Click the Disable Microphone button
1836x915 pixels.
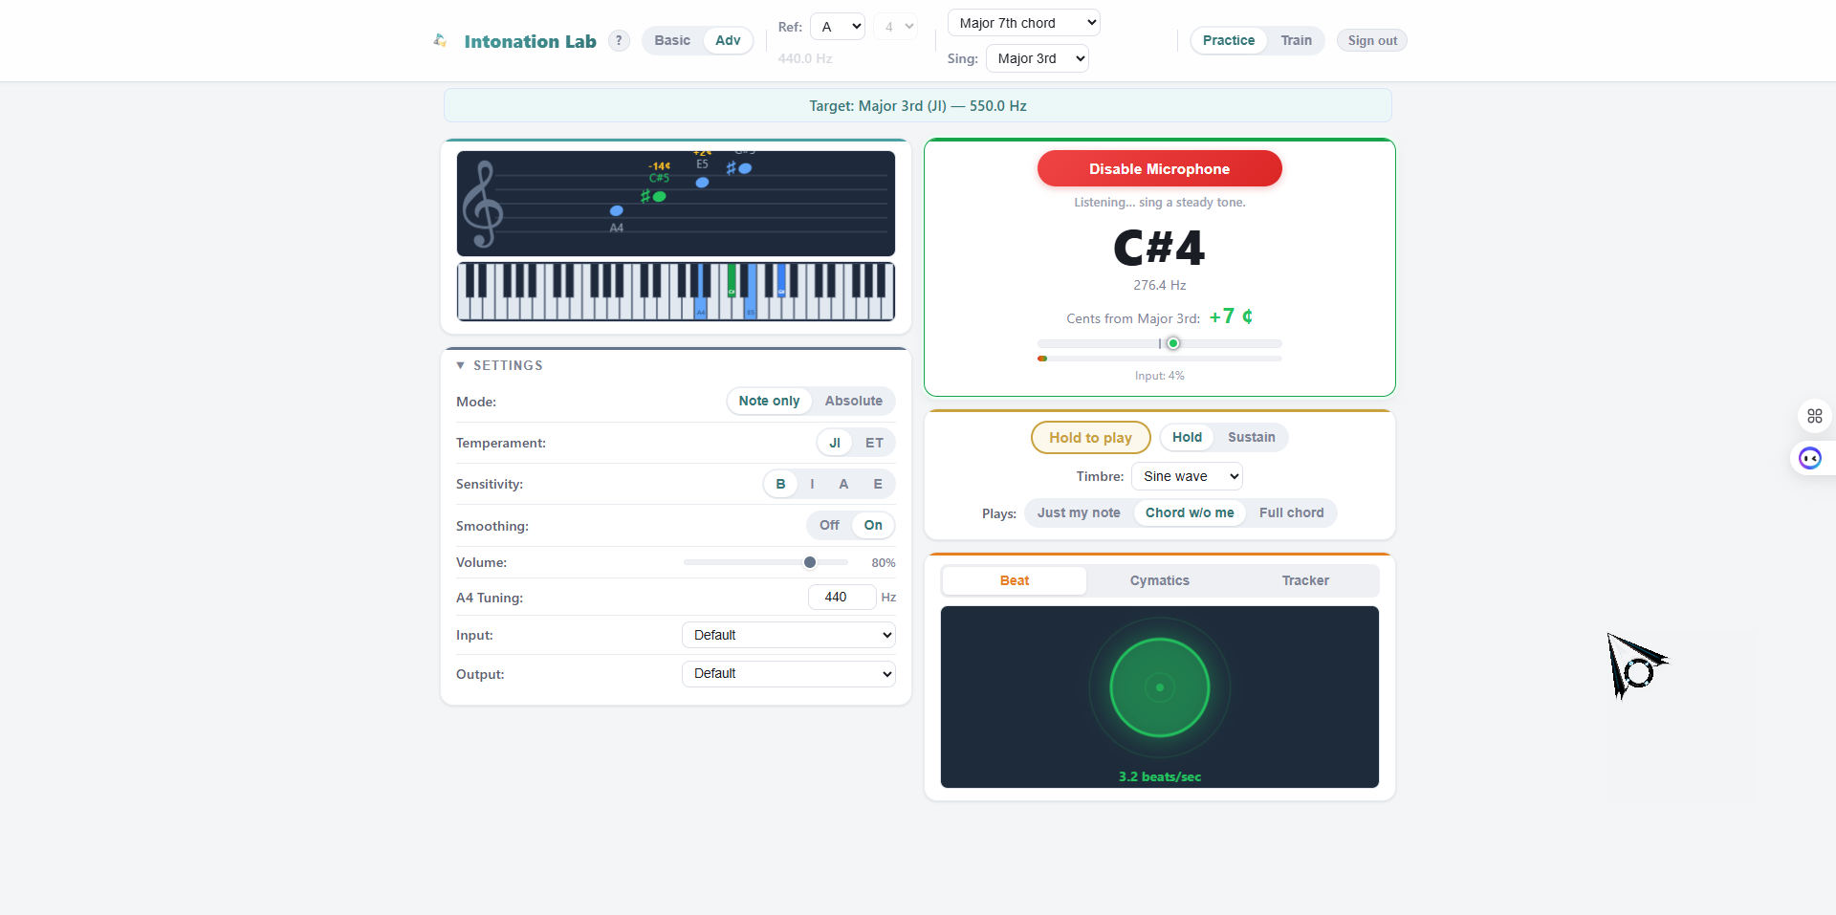(1159, 169)
